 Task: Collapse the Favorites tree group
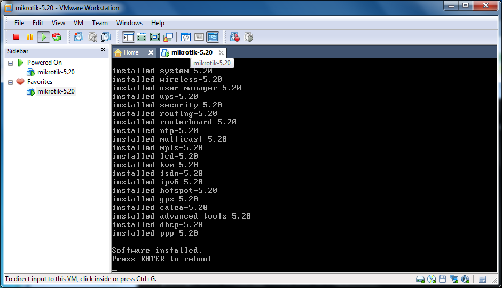(x=11, y=82)
